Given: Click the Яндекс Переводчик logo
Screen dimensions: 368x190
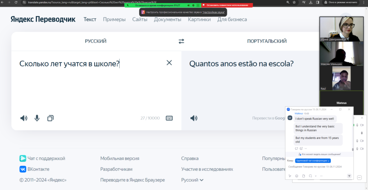Looking at the screenshot, I should point(43,19).
